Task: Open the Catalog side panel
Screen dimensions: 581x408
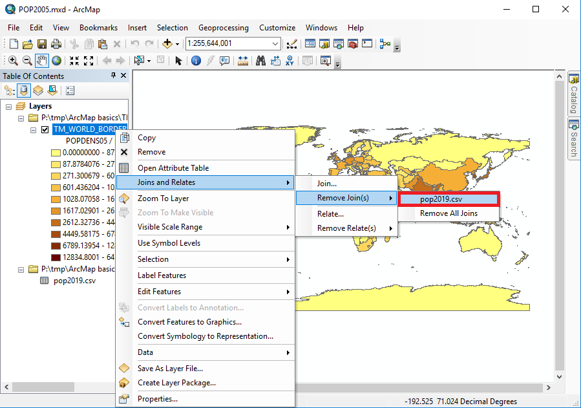Action: coord(573,94)
